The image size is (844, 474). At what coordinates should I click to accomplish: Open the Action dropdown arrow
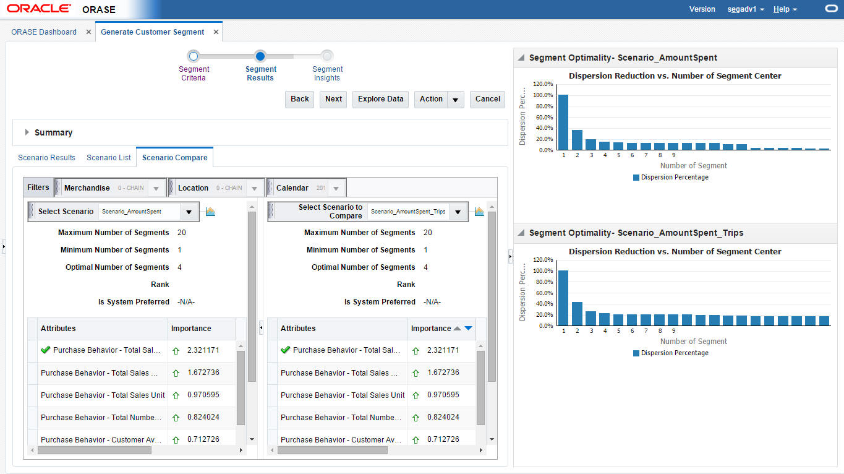pos(456,100)
